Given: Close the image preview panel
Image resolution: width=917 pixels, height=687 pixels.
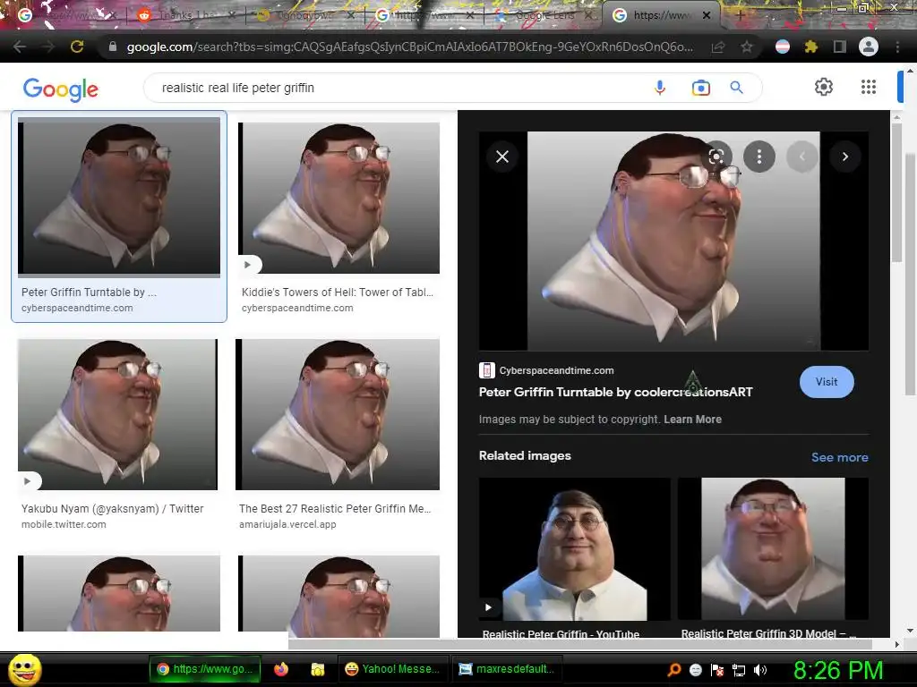Looking at the screenshot, I should click(x=502, y=157).
